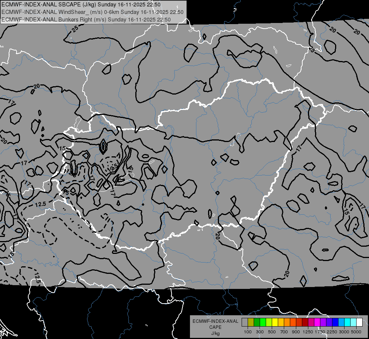Select the pale cyan legend swatch
Viewport: 369px width, 339px height.
(354, 322)
